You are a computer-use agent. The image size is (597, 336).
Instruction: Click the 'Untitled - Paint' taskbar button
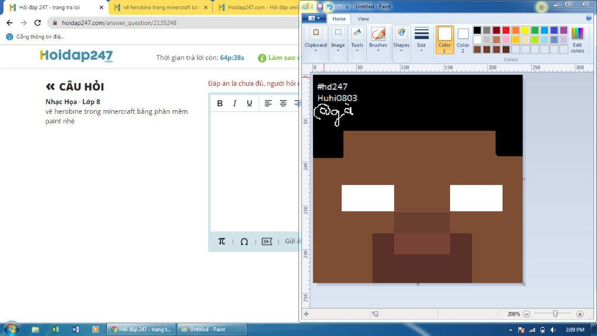point(212,330)
